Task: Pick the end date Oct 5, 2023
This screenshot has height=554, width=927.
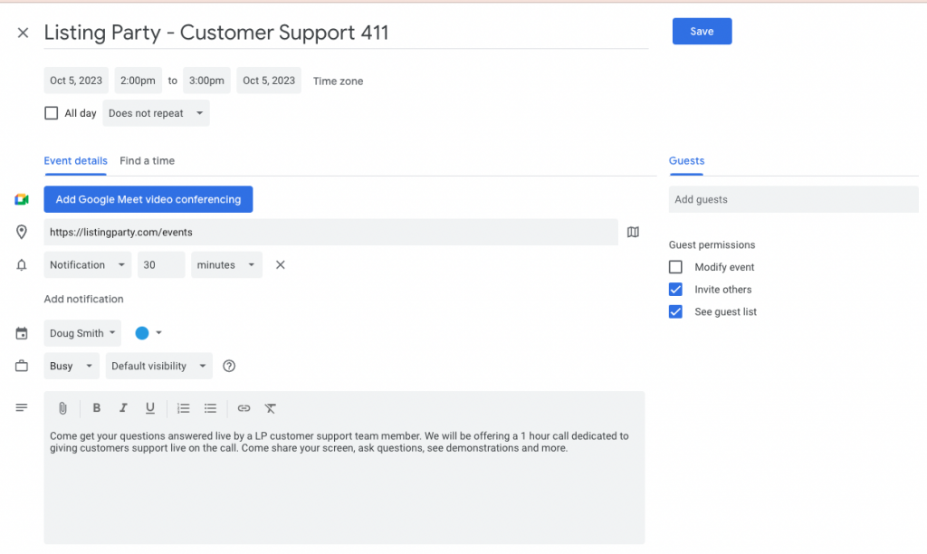Action: click(269, 81)
